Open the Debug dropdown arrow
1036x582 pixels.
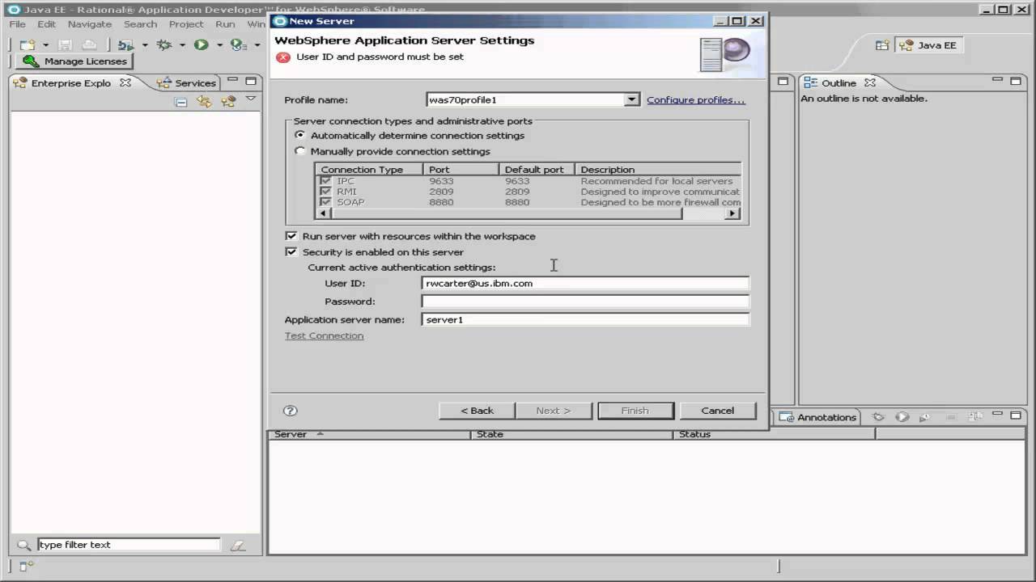pos(182,45)
